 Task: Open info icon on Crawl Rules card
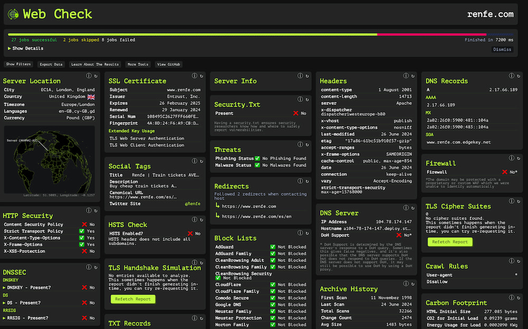click(x=512, y=261)
